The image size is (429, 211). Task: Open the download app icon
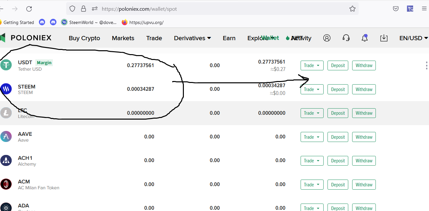384,38
